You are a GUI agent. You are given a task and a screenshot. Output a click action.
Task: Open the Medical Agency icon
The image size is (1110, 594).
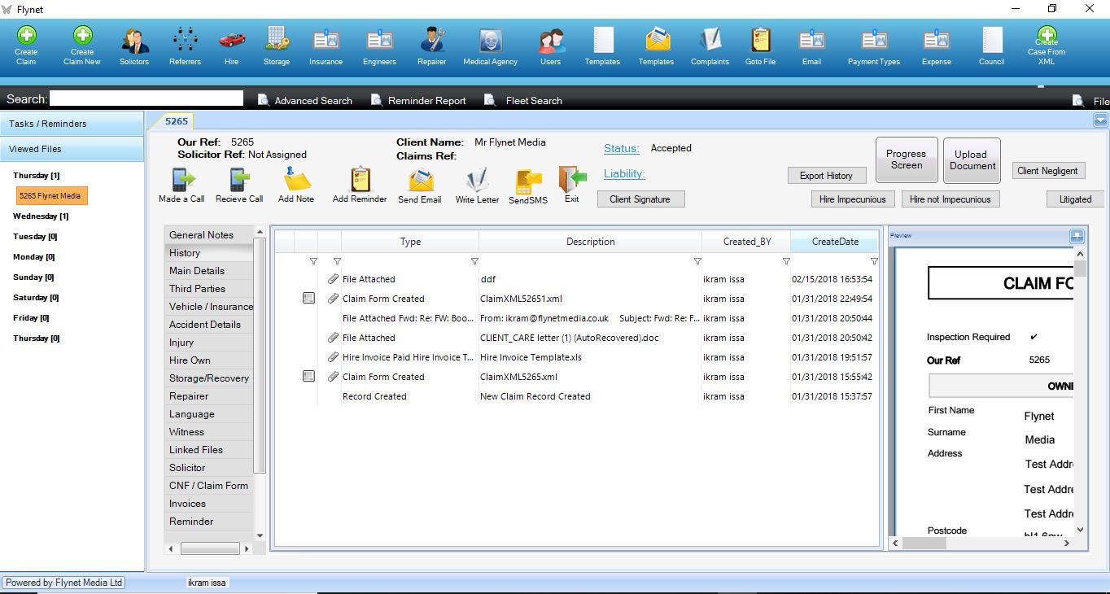coord(490,41)
